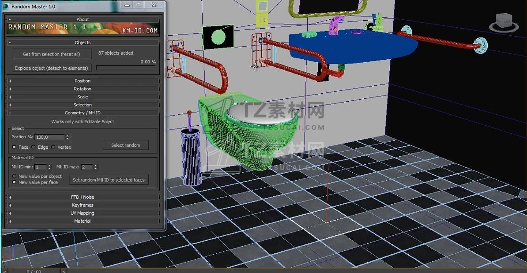Click the time slider next-frame arrow
Image resolution: width=527 pixels, height=273 pixels.
[64, 271]
